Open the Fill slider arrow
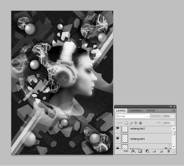This screenshot has height=166, width=184. (173, 123)
